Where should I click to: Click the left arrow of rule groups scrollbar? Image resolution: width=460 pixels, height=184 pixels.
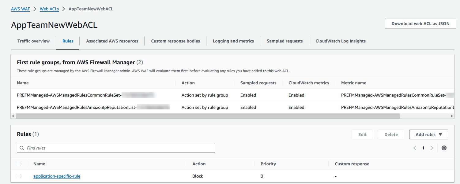13,116
